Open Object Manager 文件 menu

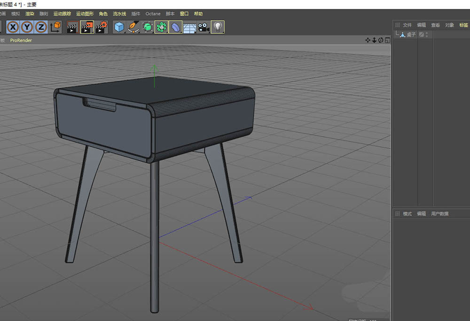click(x=407, y=25)
